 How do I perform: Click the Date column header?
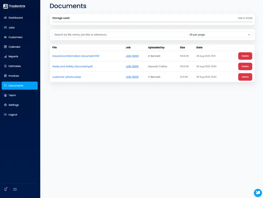[199, 47]
